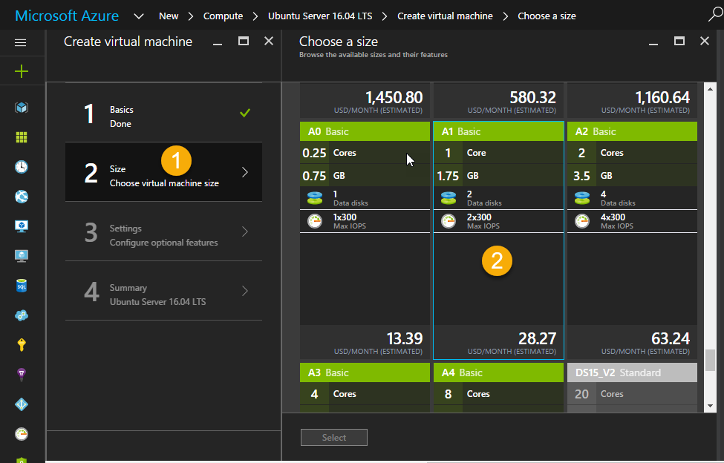Select the A1 Basic size card header

498,131
